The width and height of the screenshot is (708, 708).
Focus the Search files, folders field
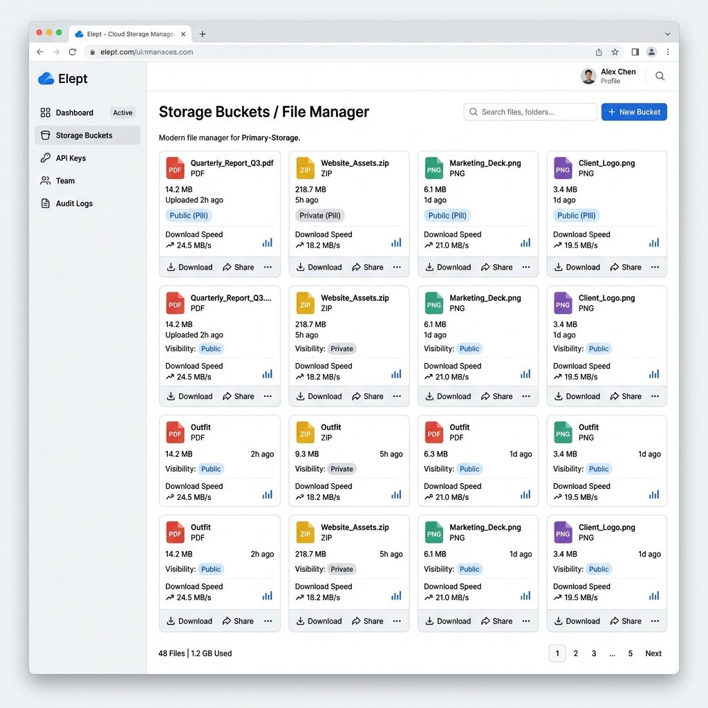point(530,112)
